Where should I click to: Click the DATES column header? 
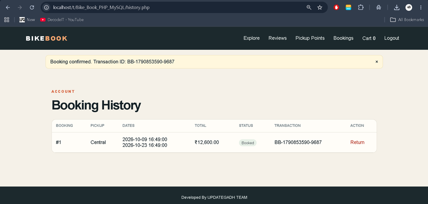128,126
